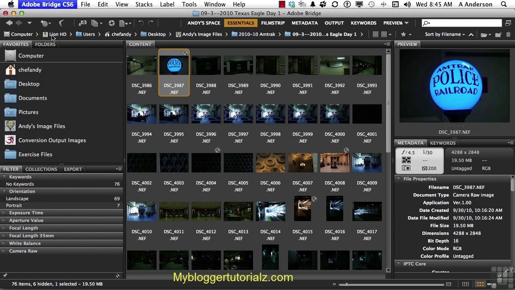Switch to compact mode icon

(x=509, y=23)
